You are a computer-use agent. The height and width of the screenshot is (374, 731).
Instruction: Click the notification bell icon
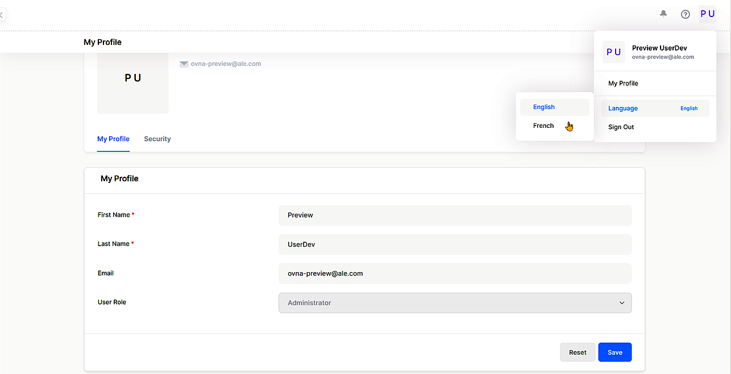(x=663, y=14)
